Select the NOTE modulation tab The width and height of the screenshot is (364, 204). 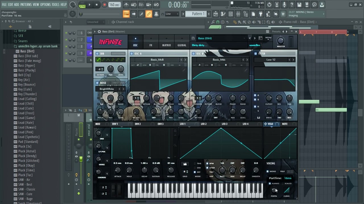(285, 124)
